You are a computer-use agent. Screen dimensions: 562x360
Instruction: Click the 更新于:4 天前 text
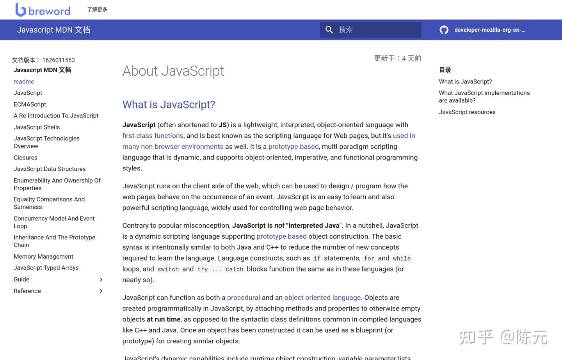[398, 58]
